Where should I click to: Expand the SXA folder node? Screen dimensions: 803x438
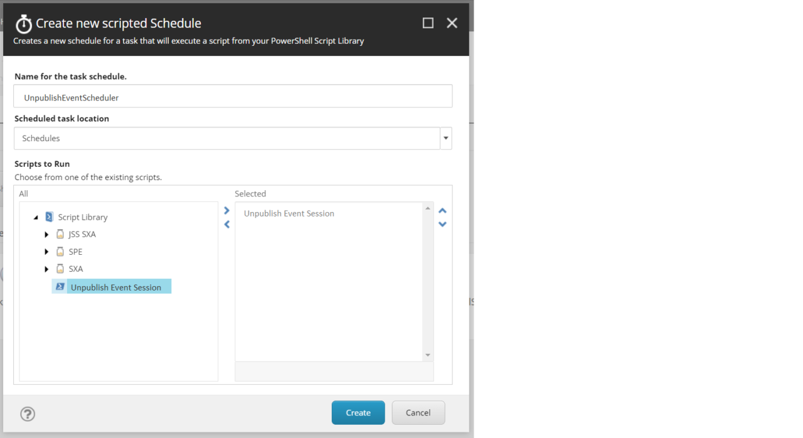click(x=46, y=269)
